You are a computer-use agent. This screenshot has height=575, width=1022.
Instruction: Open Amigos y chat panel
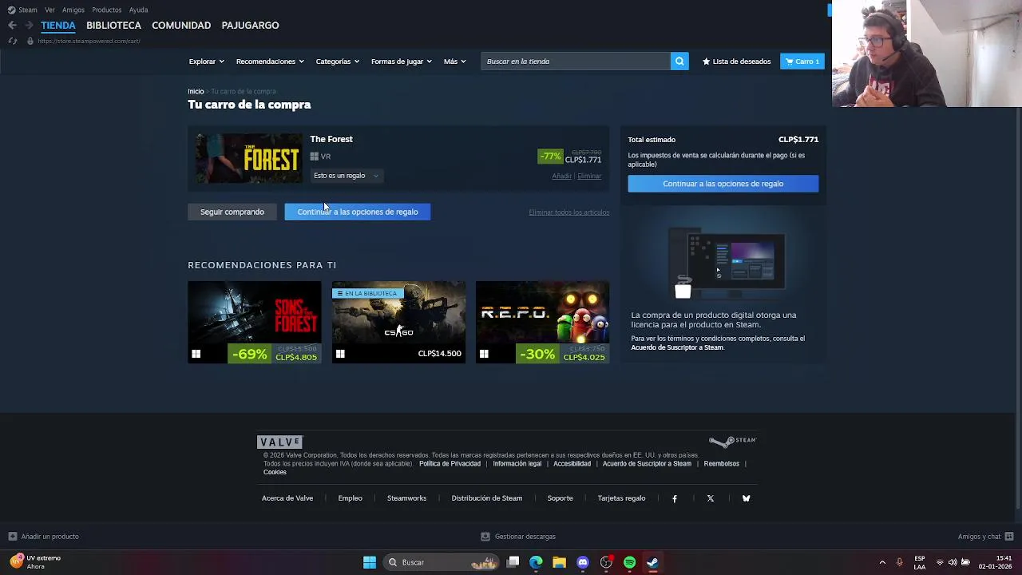click(985, 537)
